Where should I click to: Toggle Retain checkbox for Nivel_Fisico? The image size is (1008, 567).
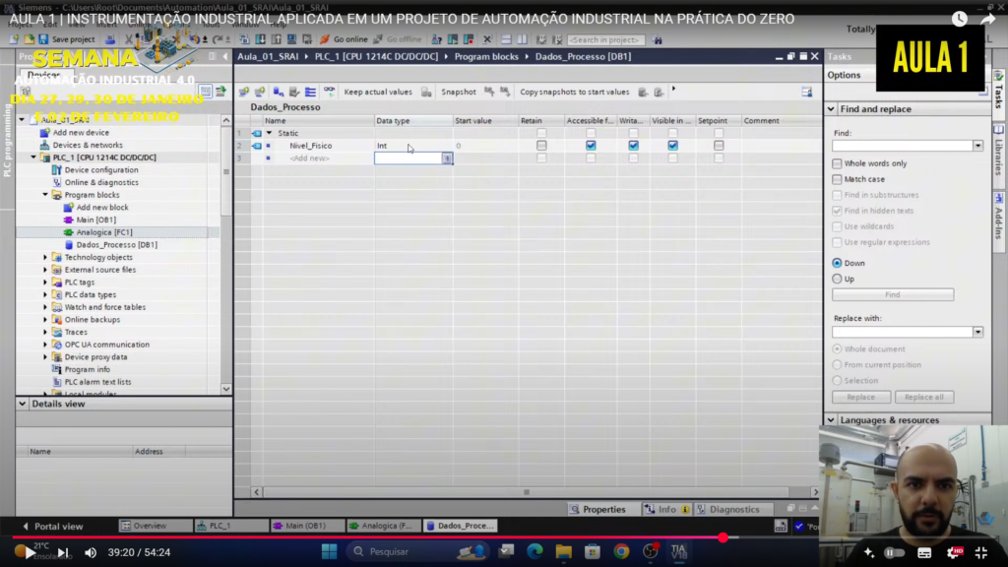tap(541, 146)
